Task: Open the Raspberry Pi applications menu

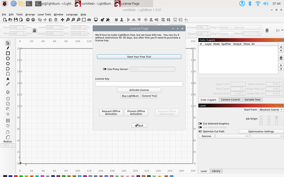Action: pyautogui.click(x=5, y=3)
